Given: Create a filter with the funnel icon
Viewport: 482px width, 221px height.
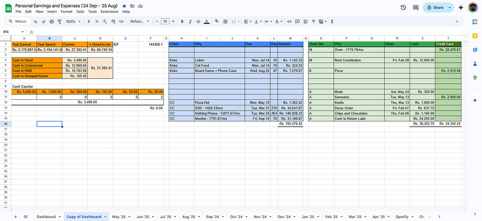Looking at the screenshot, I should click(313, 21).
